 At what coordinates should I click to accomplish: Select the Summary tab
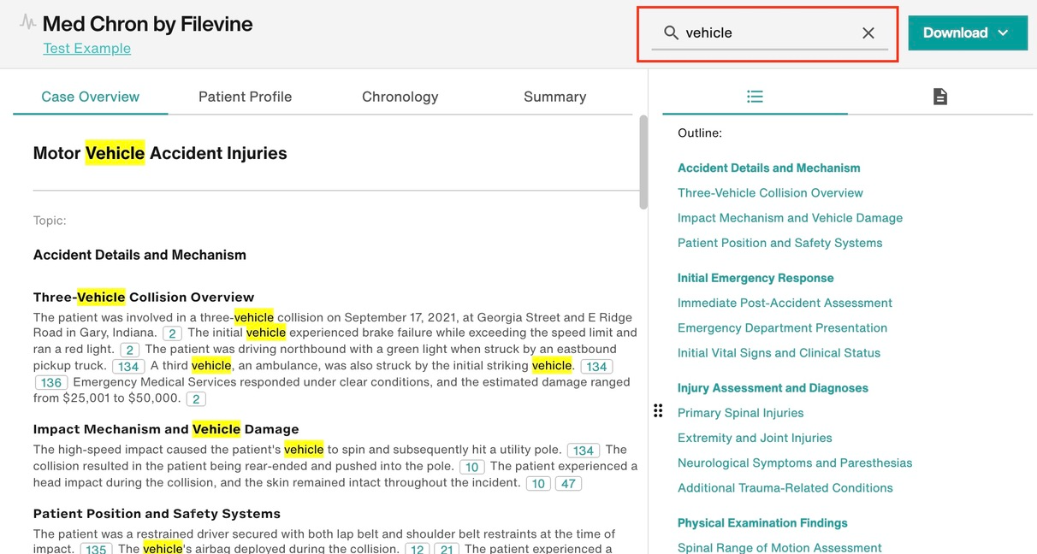coord(554,97)
